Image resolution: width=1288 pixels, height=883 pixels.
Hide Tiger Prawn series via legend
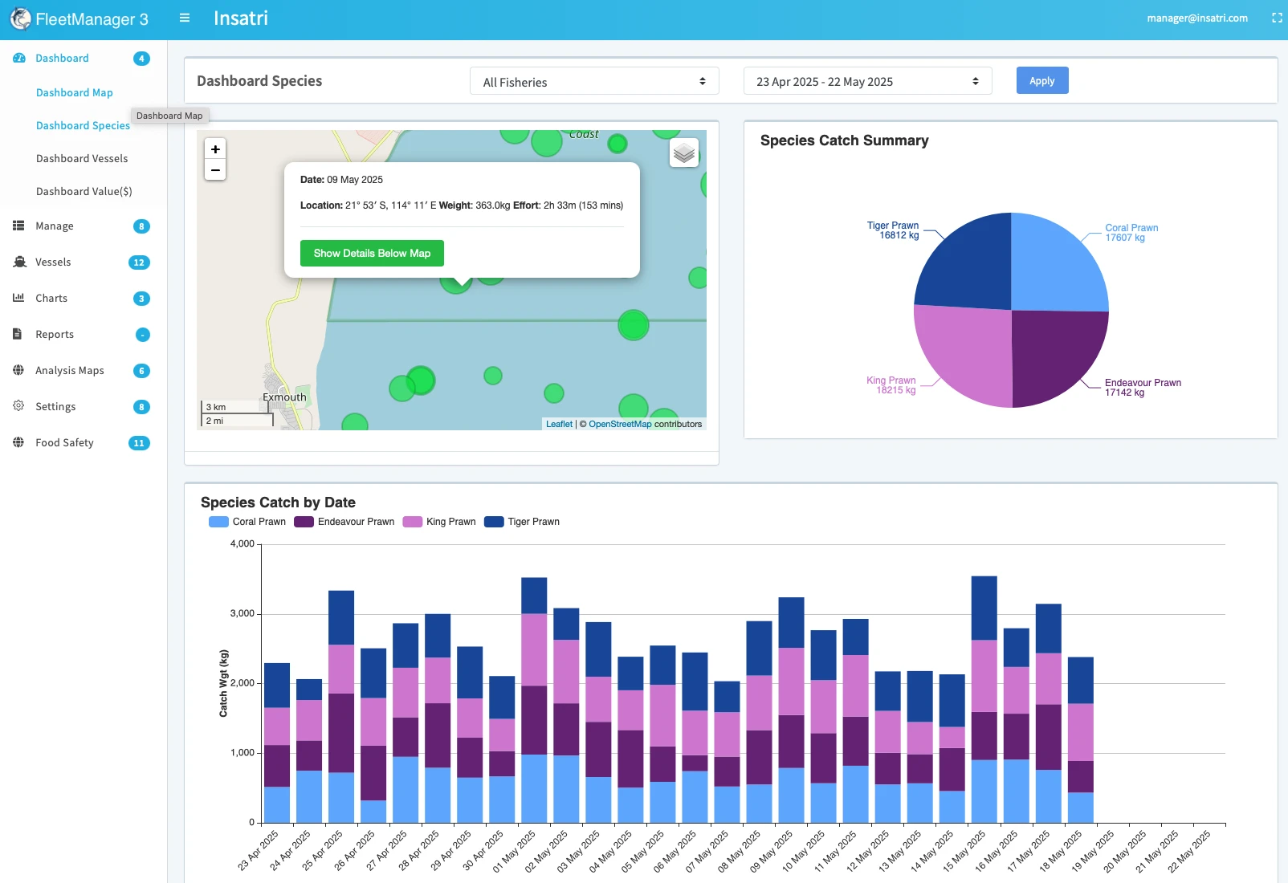coord(522,522)
